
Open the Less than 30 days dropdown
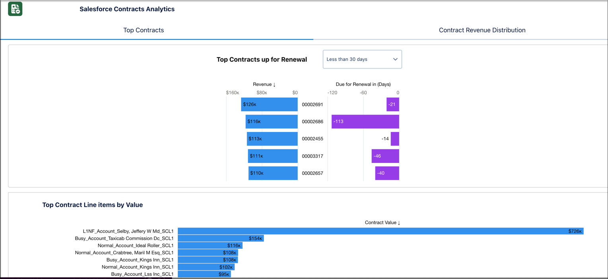coord(362,59)
